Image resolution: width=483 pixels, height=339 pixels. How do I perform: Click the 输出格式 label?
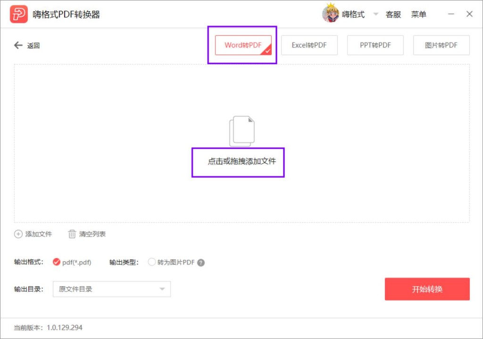click(x=29, y=262)
